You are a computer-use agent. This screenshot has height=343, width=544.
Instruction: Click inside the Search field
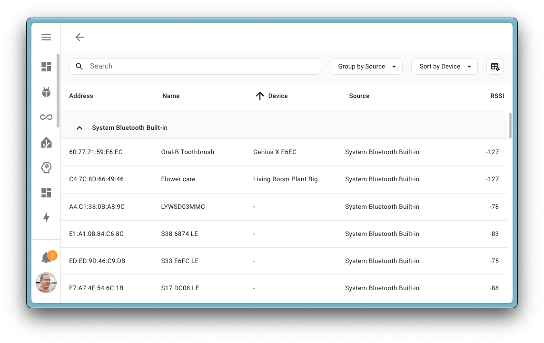point(190,66)
